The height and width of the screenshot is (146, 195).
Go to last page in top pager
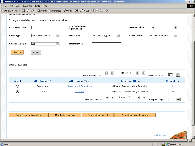point(143,73)
